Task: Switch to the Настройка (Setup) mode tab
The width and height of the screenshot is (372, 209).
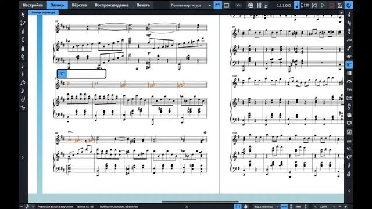Action: tap(33, 5)
